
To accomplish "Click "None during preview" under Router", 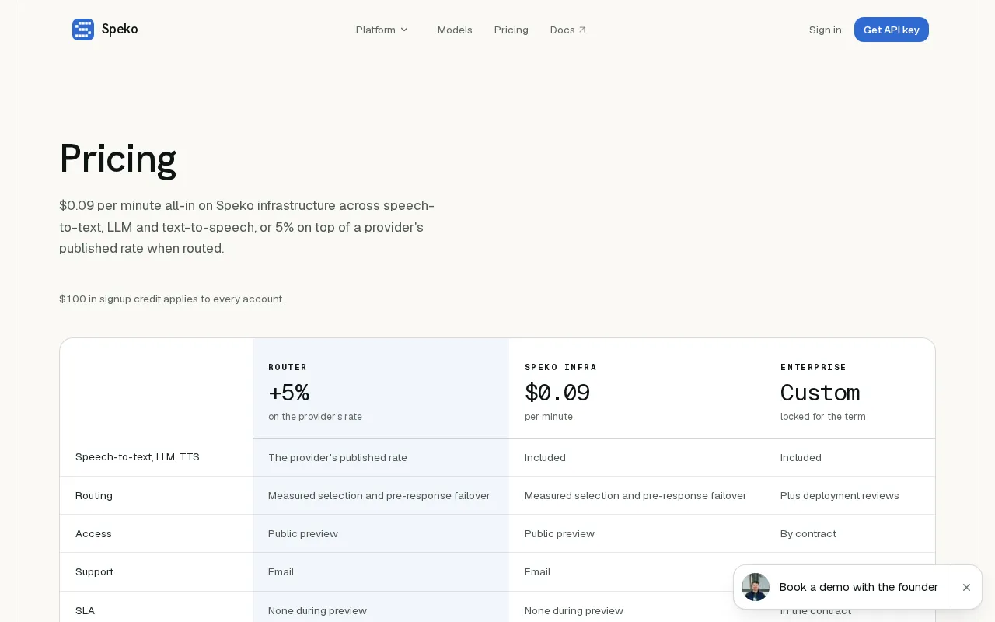I will point(317,610).
